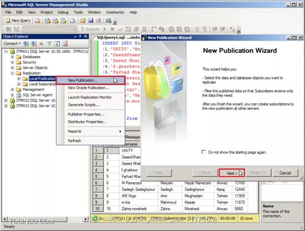Click the Execute query button
The height and width of the screenshot is (231, 305).
[90, 29]
